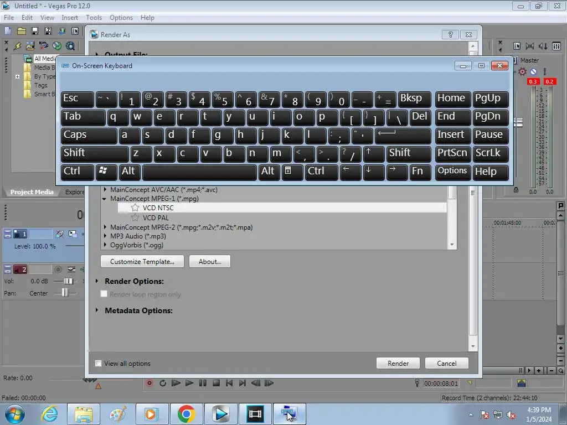Image resolution: width=567 pixels, height=425 pixels.
Task: Click the Extract Audio from CD icon
Action: [x=57, y=46]
